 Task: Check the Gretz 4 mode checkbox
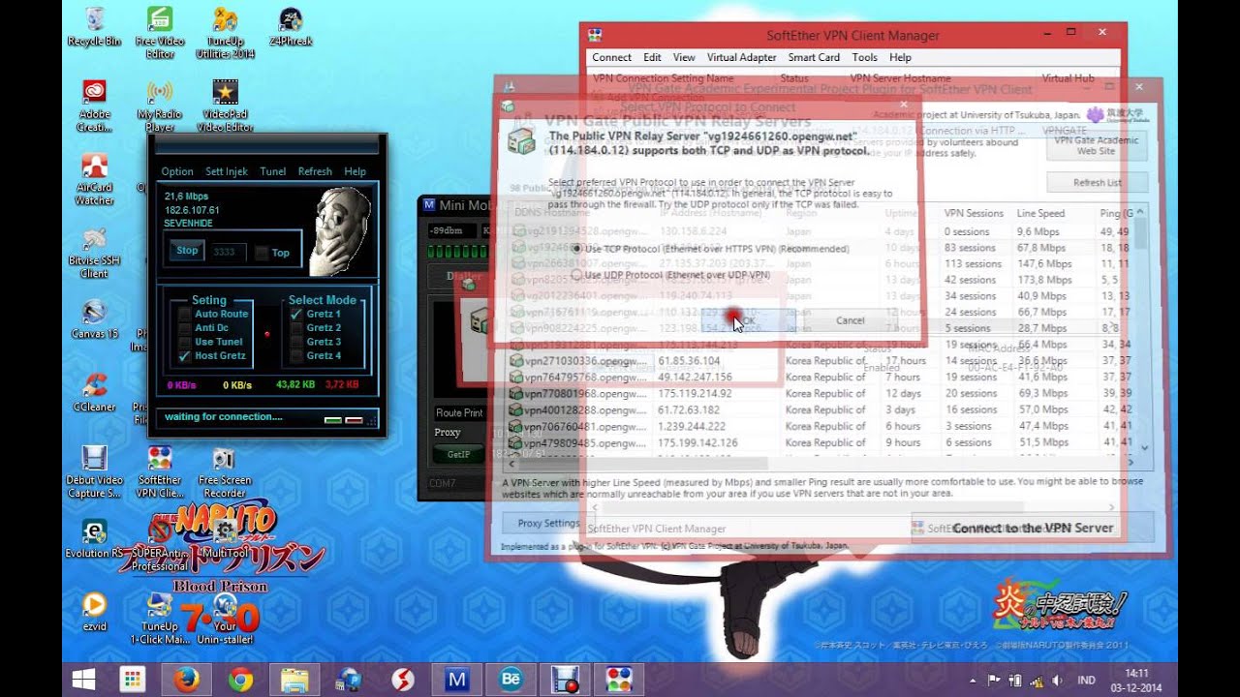coord(296,356)
